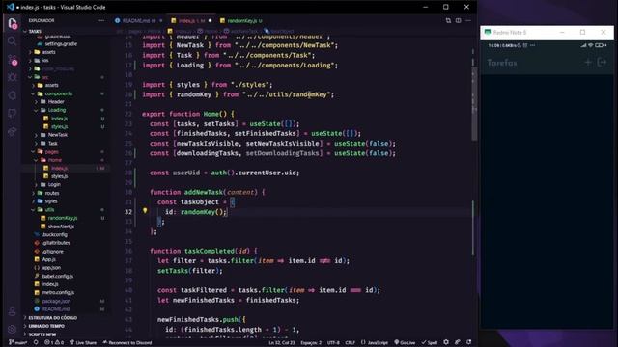Click the open changes icon in editor toolbar
618x347 pixels.
448,20
